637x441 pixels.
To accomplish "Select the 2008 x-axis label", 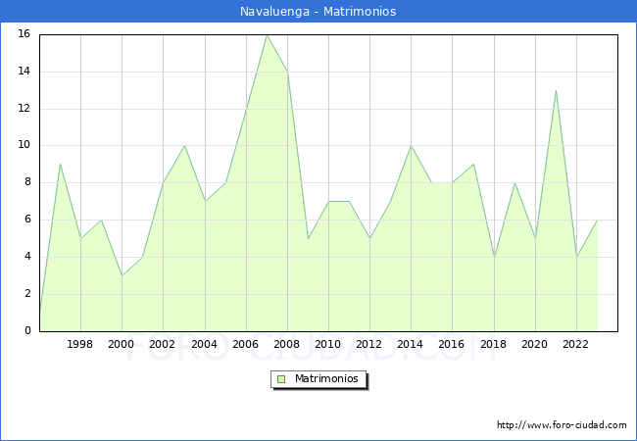I will click(x=287, y=344).
